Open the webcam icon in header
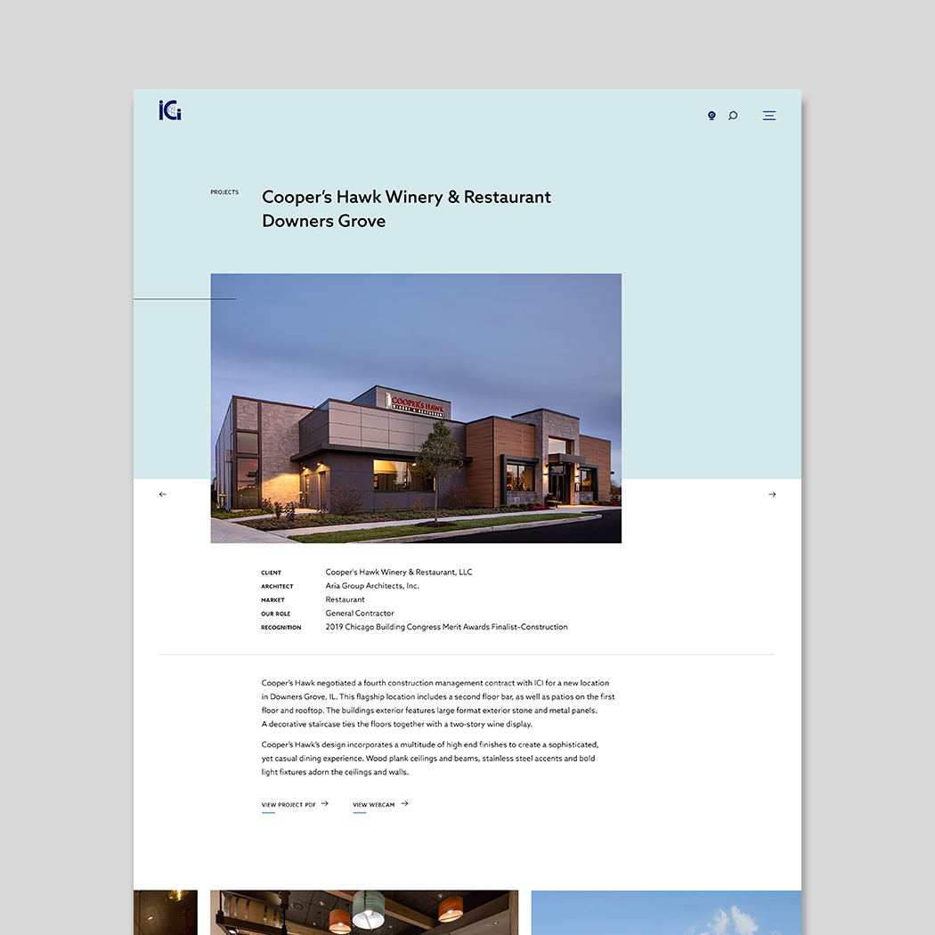Viewport: 935px width, 935px height. click(x=711, y=116)
